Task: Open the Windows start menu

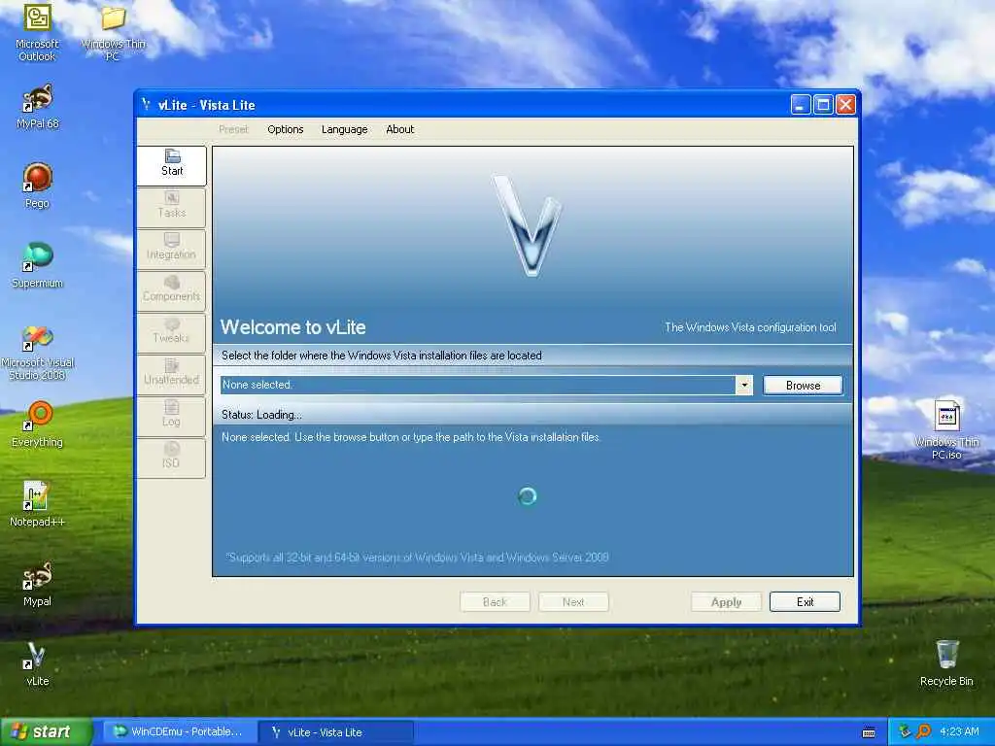Action: (47, 732)
